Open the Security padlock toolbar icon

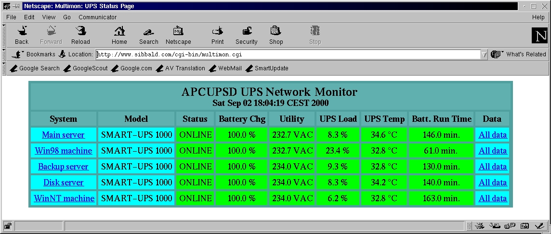click(247, 32)
